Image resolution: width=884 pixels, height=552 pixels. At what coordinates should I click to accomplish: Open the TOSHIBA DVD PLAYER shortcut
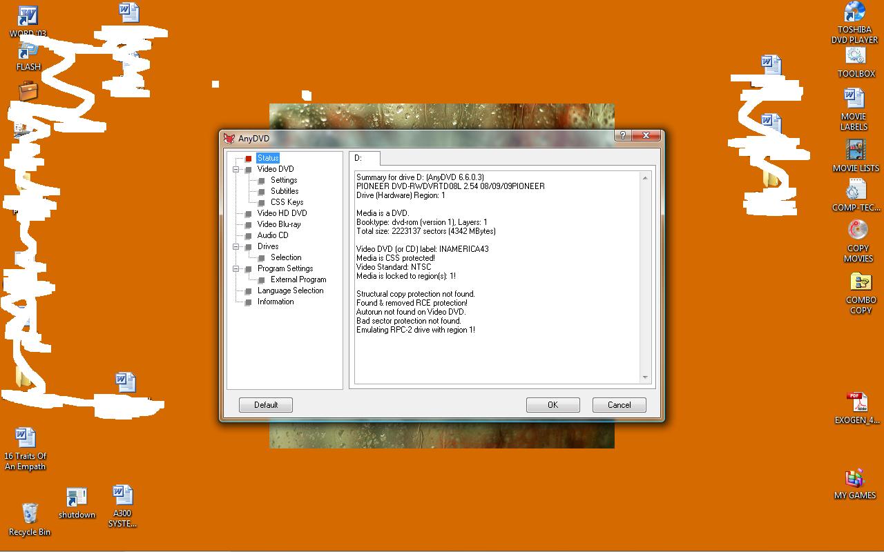854,23
